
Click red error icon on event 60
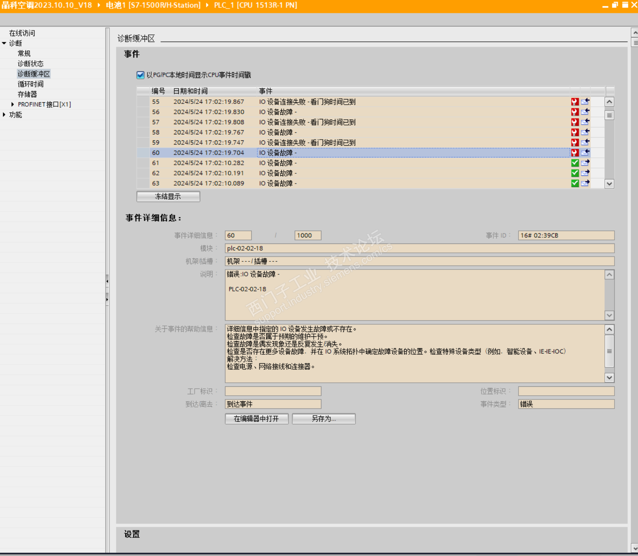point(574,153)
